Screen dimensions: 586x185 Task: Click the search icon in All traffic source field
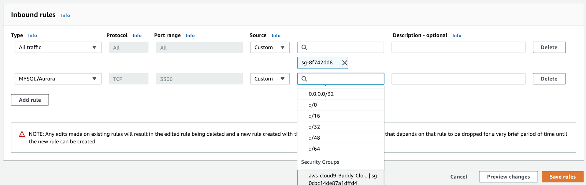click(304, 48)
